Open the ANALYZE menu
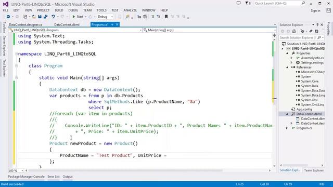 (x=130, y=10)
